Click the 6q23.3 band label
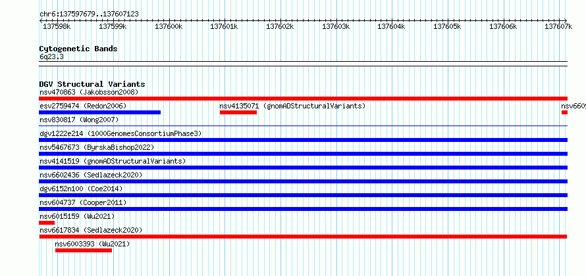The height and width of the screenshot is (276, 586). (x=50, y=57)
